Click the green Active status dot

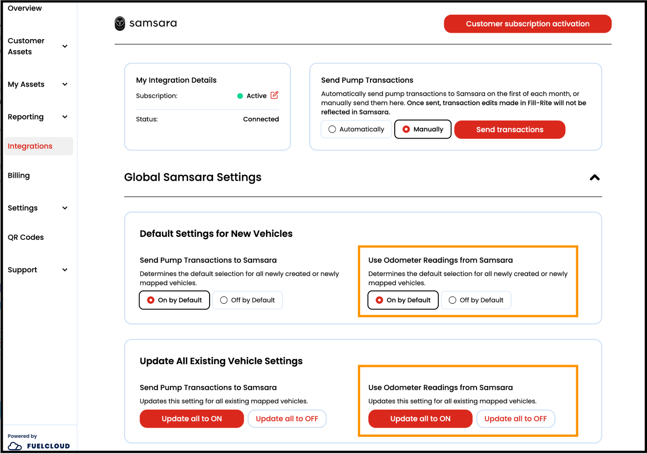coord(240,96)
